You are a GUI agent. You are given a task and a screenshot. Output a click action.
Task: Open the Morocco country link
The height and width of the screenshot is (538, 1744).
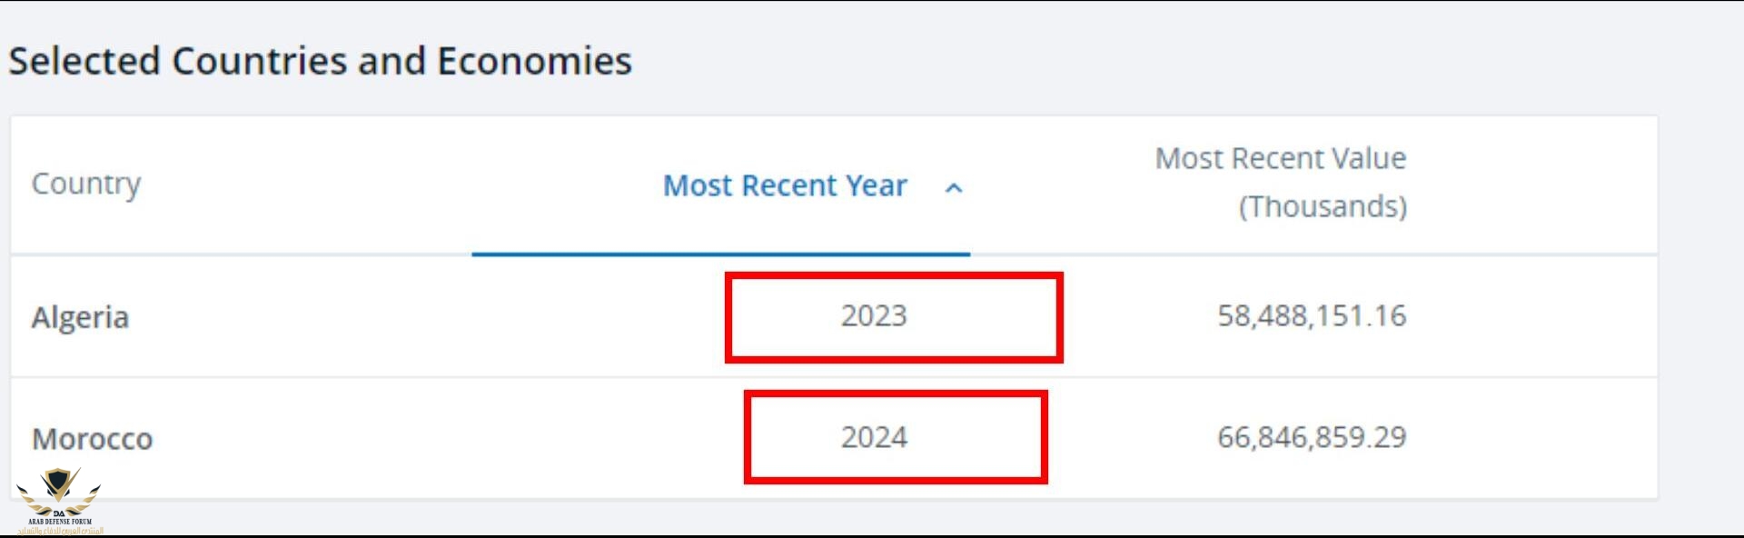92,439
